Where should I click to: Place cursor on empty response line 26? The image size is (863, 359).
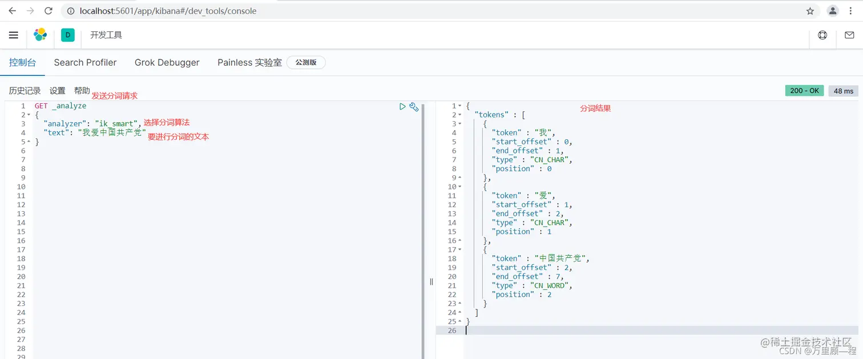(661, 330)
